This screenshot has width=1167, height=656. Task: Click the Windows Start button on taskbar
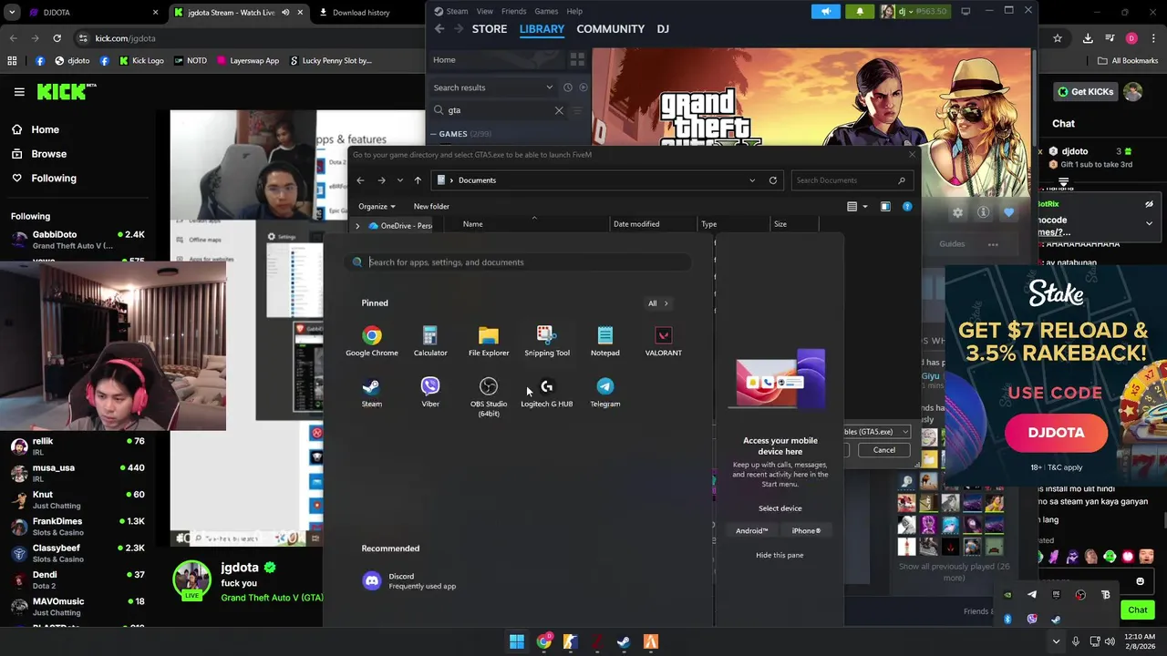[x=517, y=641]
